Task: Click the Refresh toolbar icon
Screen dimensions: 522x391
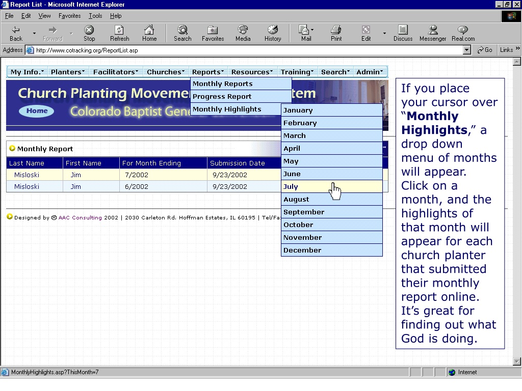Action: [x=119, y=33]
